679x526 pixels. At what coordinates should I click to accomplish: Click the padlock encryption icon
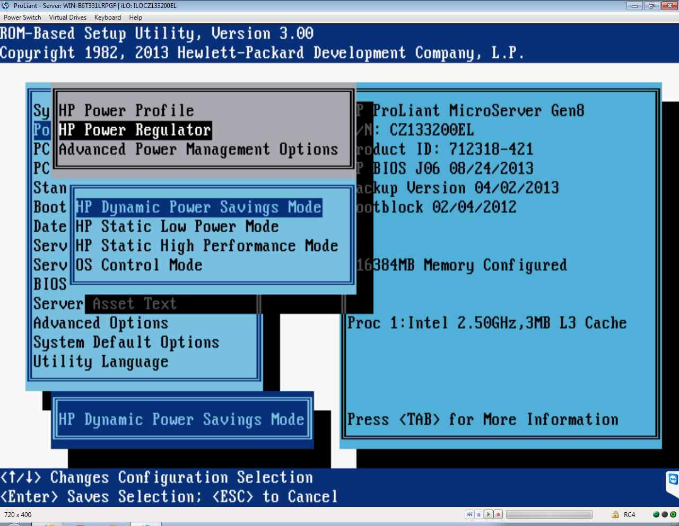[615, 514]
